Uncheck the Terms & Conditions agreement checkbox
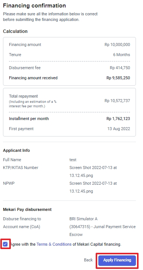Image resolution: width=143 pixels, height=270 pixels. [x=5, y=244]
